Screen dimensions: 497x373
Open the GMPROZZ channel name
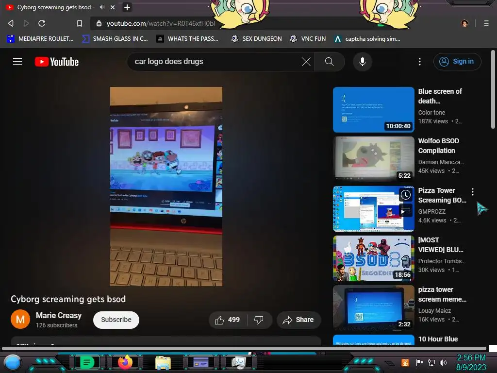[431, 212]
